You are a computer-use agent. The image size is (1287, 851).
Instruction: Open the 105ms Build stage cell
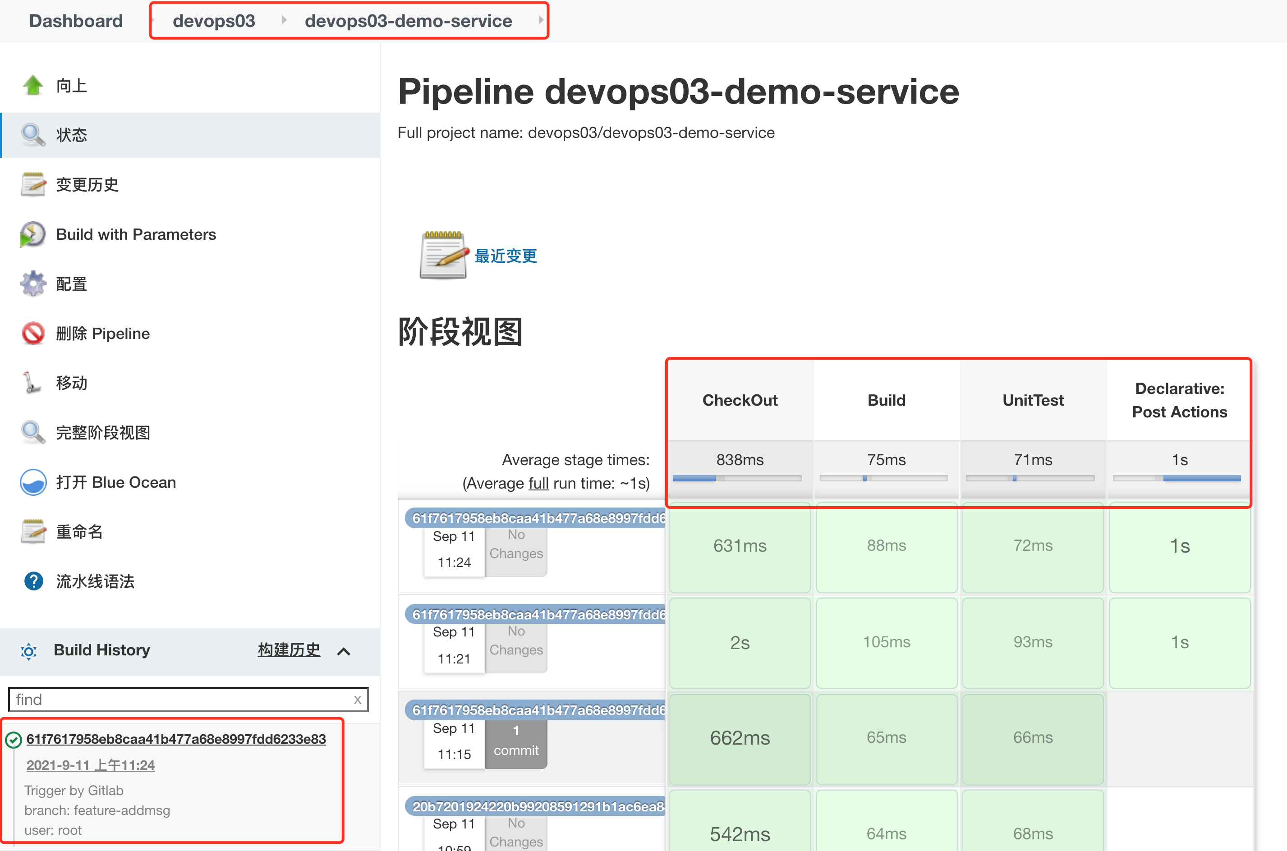(887, 643)
